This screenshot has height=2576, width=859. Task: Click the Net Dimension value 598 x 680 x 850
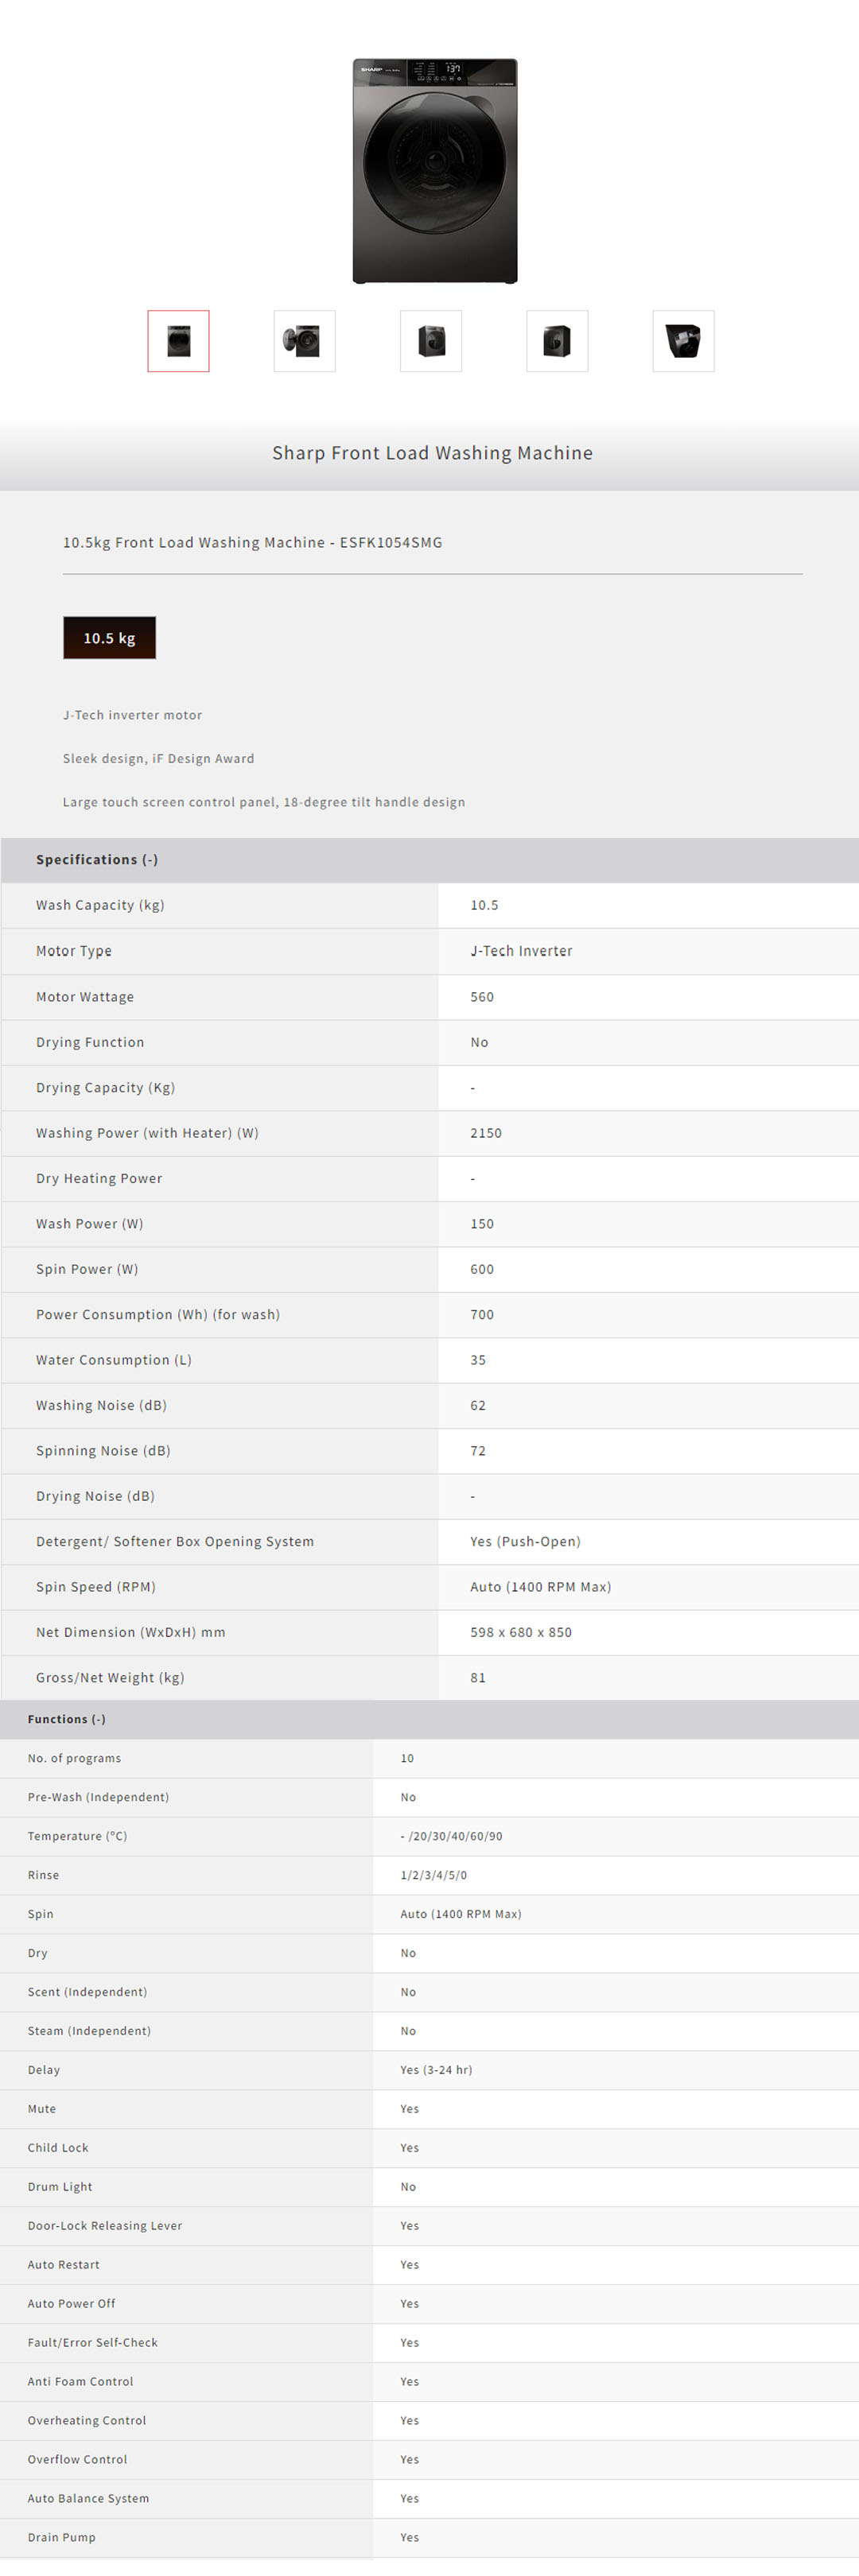click(521, 1632)
